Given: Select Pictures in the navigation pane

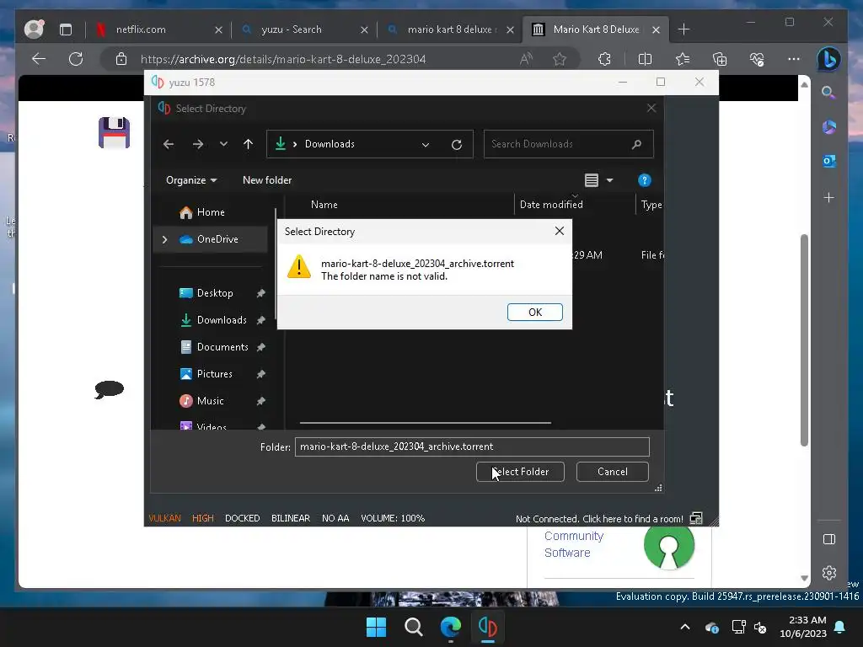Looking at the screenshot, I should point(214,374).
